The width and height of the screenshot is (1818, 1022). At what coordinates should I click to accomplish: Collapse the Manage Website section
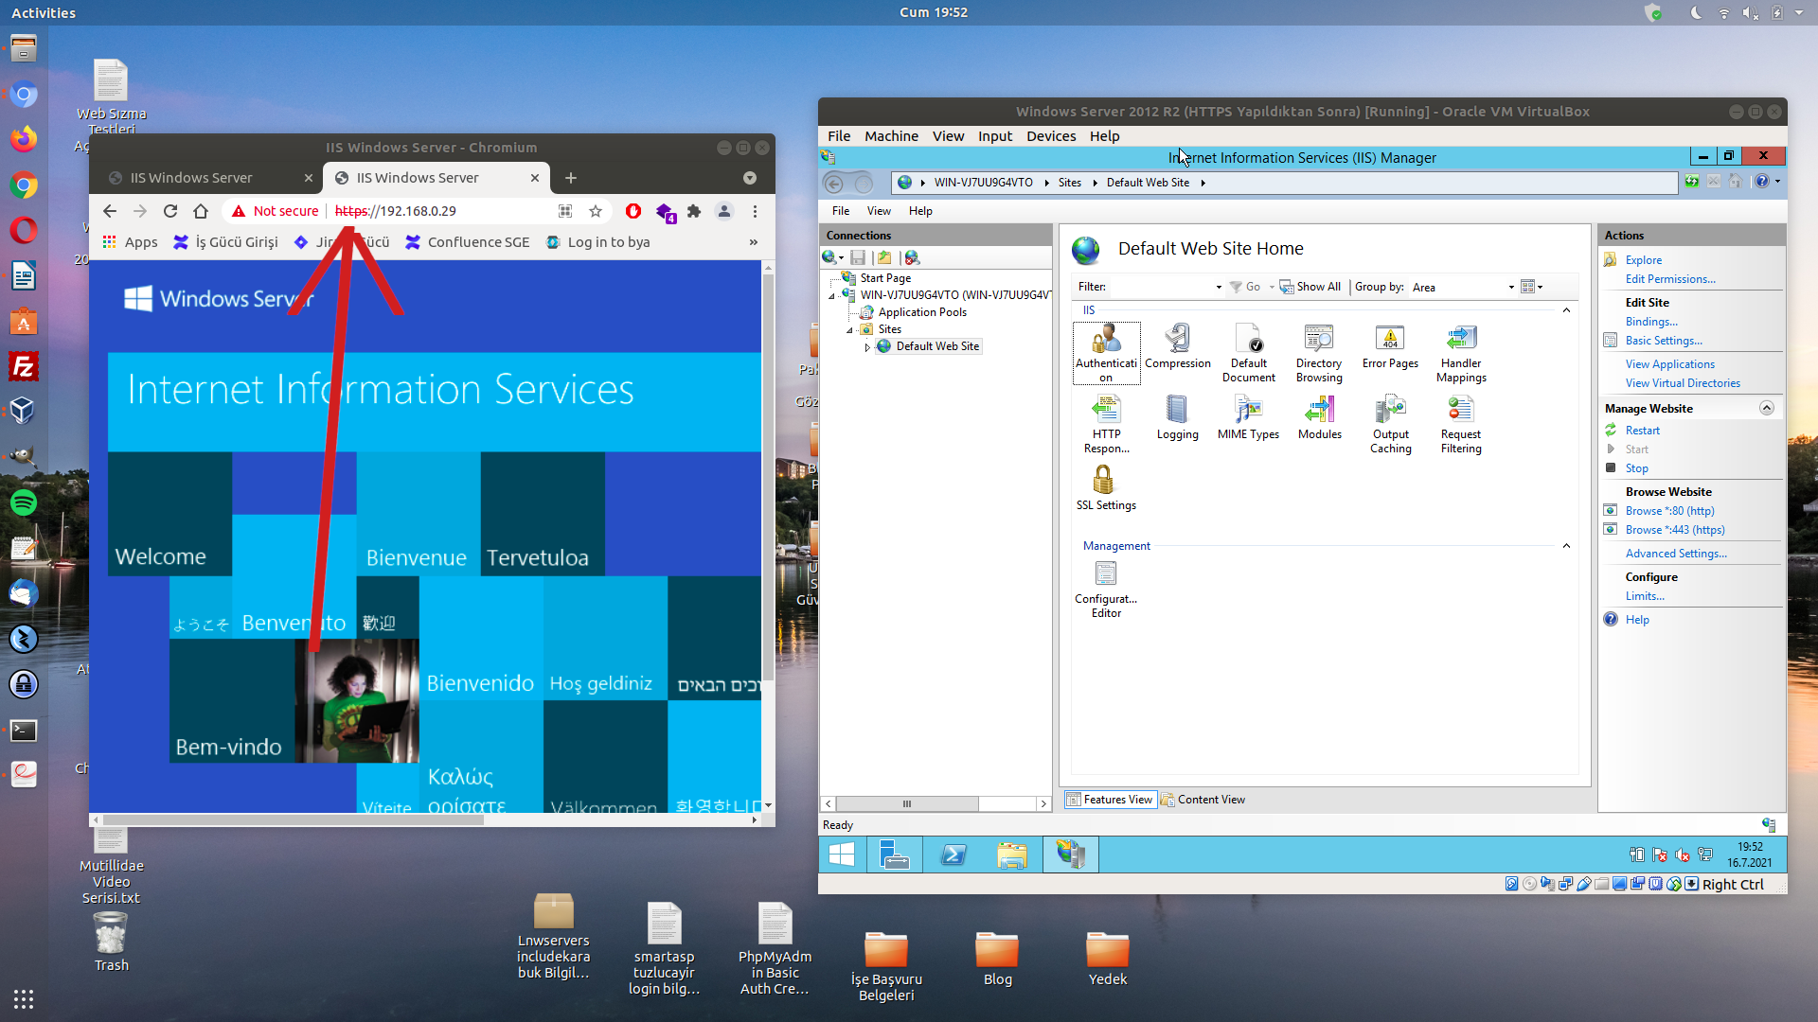point(1767,408)
